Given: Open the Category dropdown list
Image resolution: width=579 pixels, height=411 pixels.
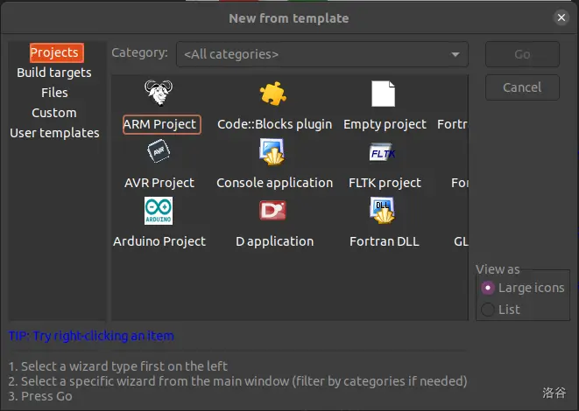Looking at the screenshot, I should click(x=321, y=54).
